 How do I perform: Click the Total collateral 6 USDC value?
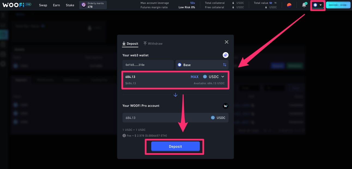tap(238, 3)
